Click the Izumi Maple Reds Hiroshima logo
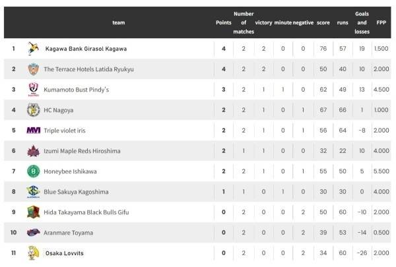This screenshot has height=267, width=396. 33,151
